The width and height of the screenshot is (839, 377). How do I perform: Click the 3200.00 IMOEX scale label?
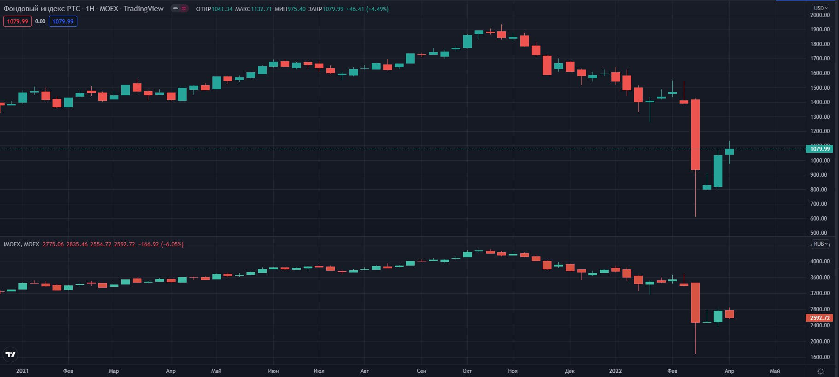[x=820, y=293]
